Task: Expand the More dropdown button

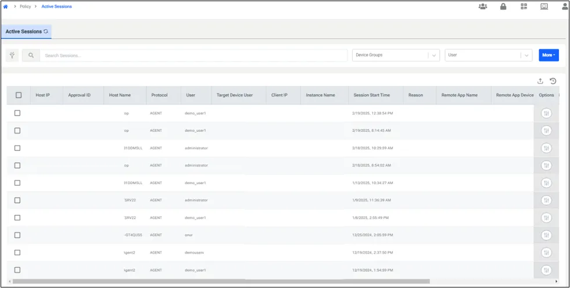Action: (549, 55)
